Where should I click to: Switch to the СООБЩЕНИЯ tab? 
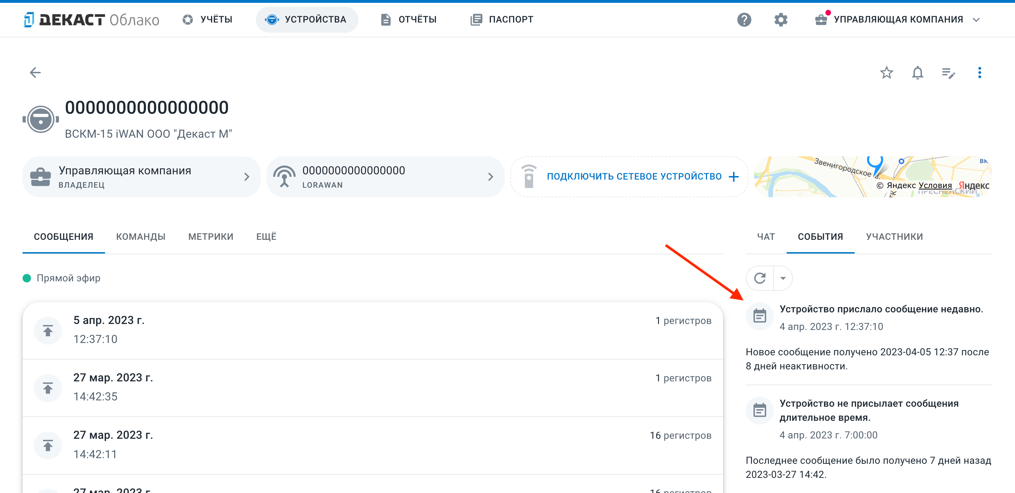pos(63,237)
